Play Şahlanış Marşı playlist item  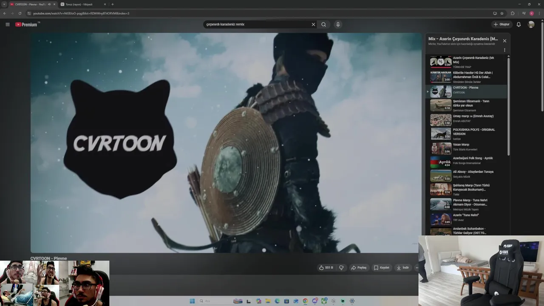[x=466, y=190]
